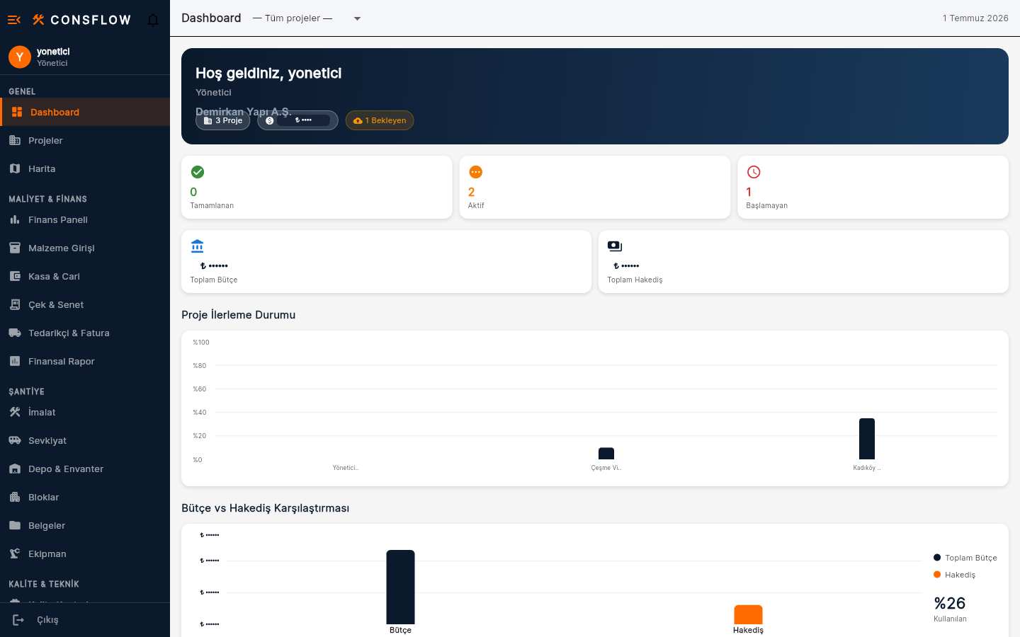This screenshot has height=637, width=1020.
Task: Click the Harita map icon
Action: point(15,168)
